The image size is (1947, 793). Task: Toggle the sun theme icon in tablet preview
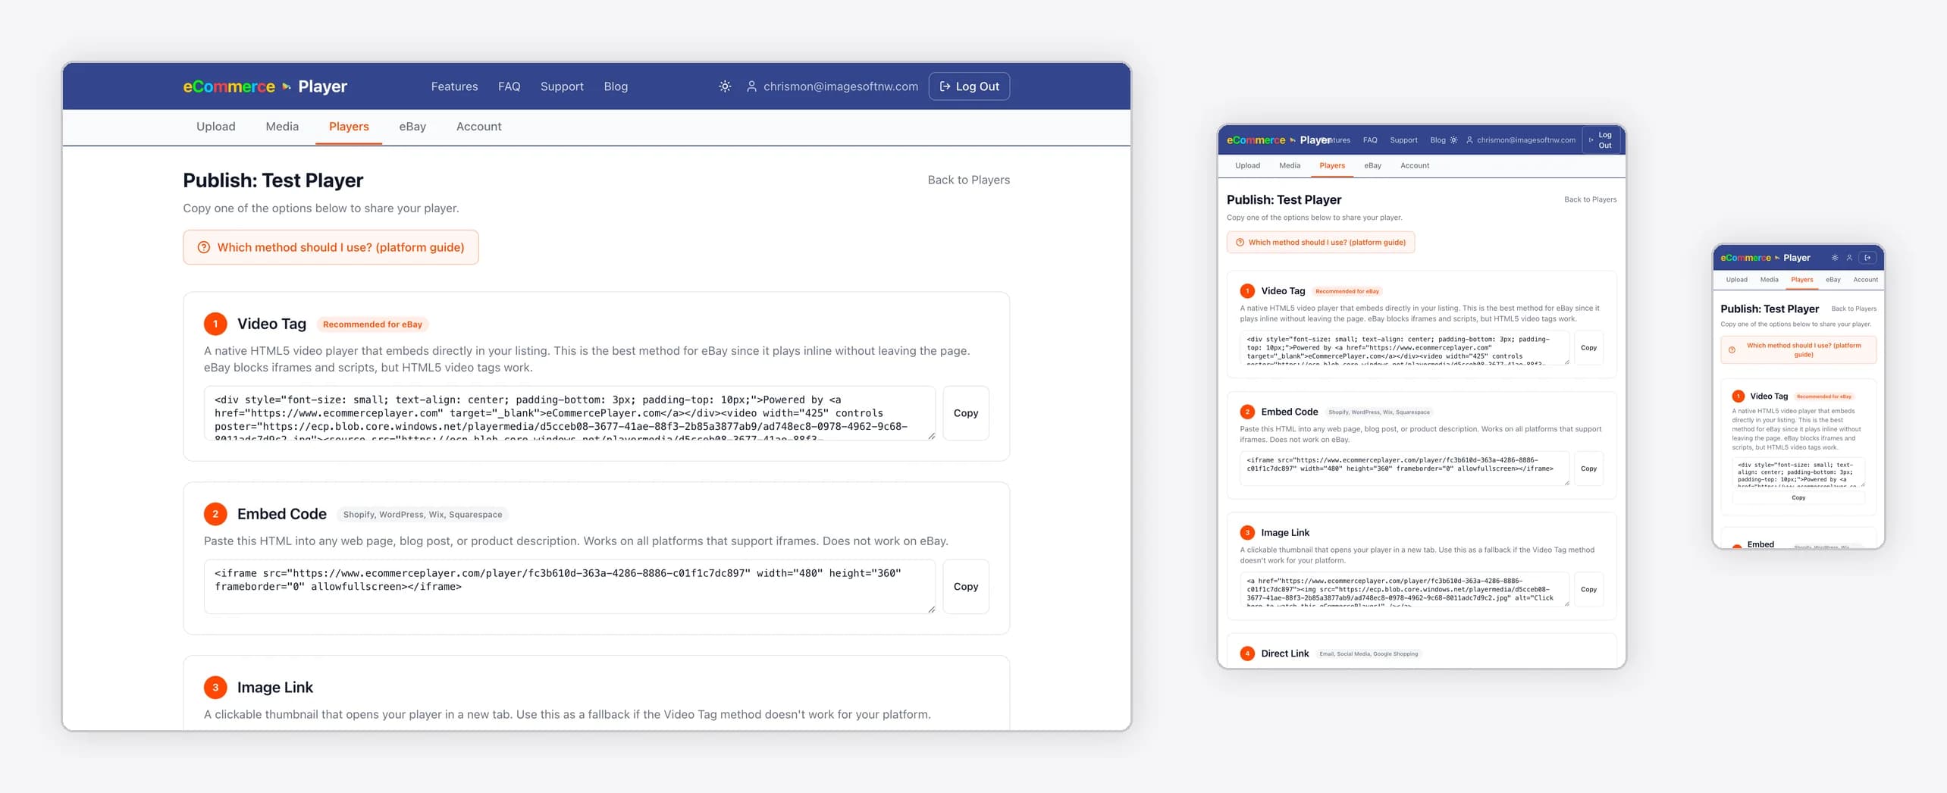pos(1453,140)
